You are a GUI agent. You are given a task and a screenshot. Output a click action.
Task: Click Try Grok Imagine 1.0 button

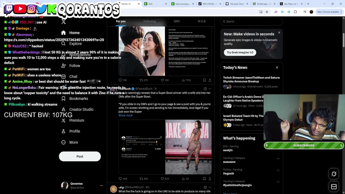click(x=240, y=52)
